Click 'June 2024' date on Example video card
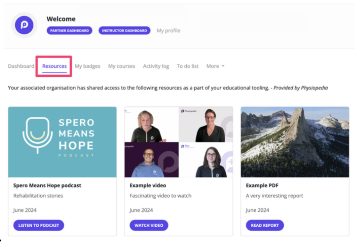356x244 pixels. [141, 210]
